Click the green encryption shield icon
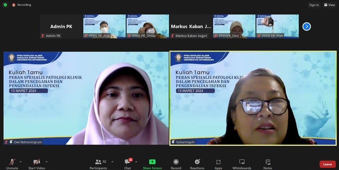The width and height of the screenshot is (339, 170). [x=5, y=5]
